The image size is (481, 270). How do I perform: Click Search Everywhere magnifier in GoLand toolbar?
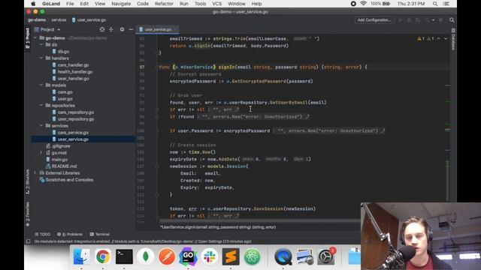coord(452,20)
